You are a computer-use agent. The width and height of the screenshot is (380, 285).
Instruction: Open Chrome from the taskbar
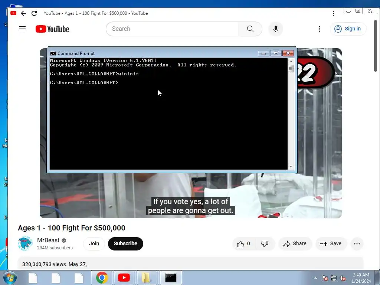[x=102, y=278]
